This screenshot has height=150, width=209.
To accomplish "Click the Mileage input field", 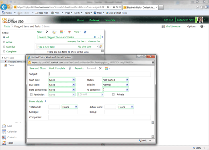I will tap(63, 112).
